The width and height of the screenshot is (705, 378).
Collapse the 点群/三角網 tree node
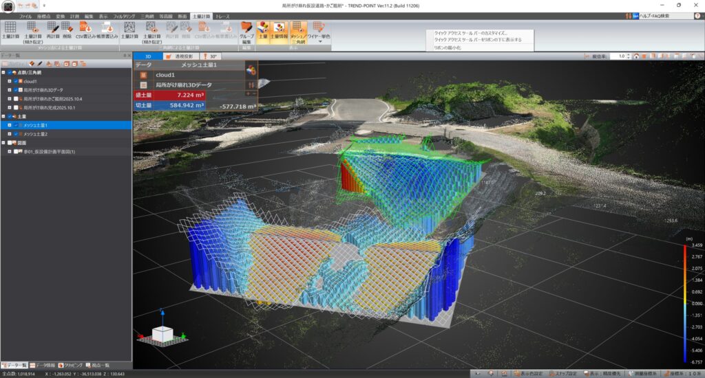click(3, 72)
